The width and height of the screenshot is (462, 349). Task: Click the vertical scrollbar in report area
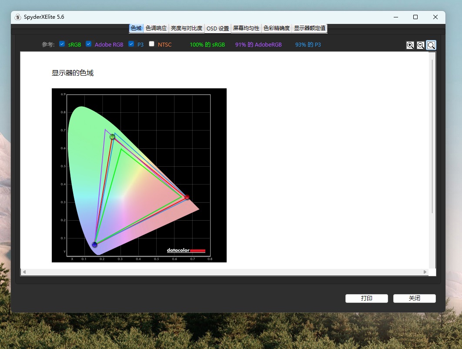pos(432,135)
